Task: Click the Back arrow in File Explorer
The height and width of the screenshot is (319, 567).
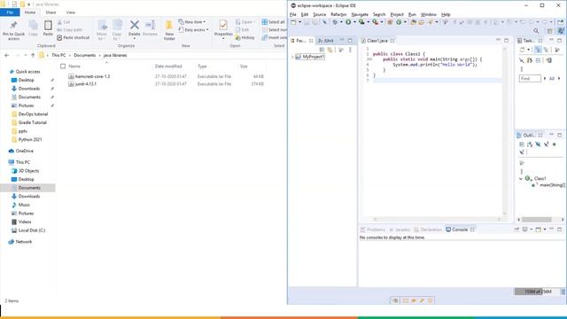Action: (x=6, y=55)
